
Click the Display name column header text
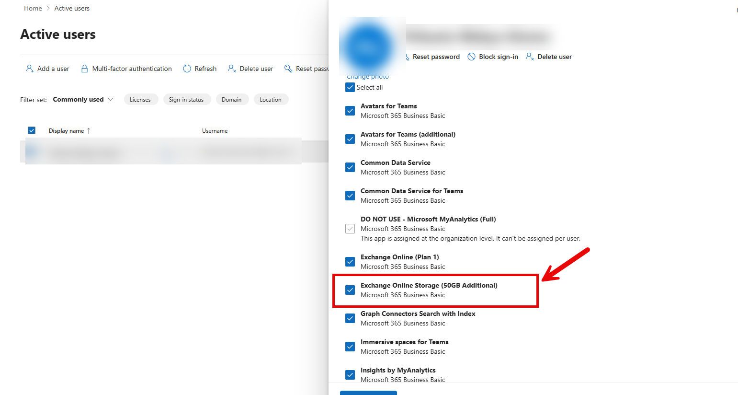tap(66, 131)
